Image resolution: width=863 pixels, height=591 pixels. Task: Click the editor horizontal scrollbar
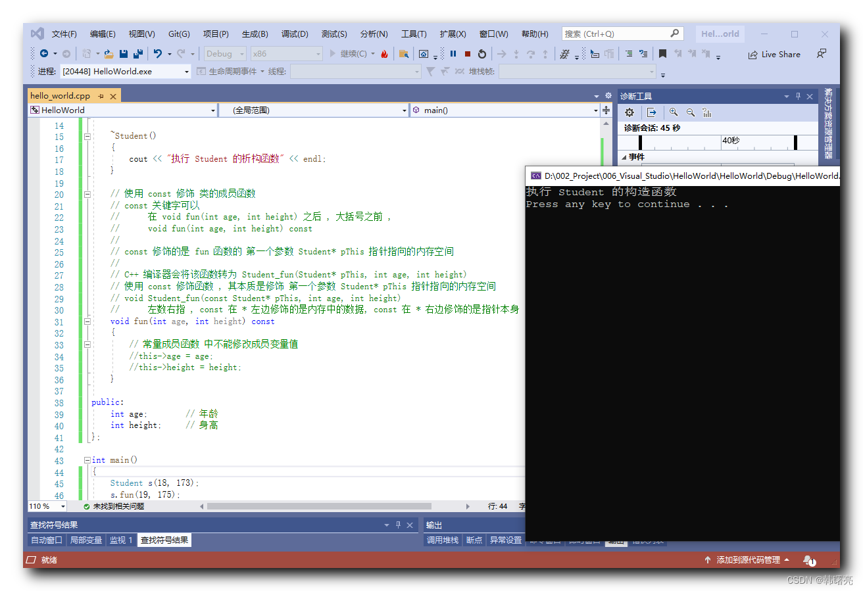(319, 506)
